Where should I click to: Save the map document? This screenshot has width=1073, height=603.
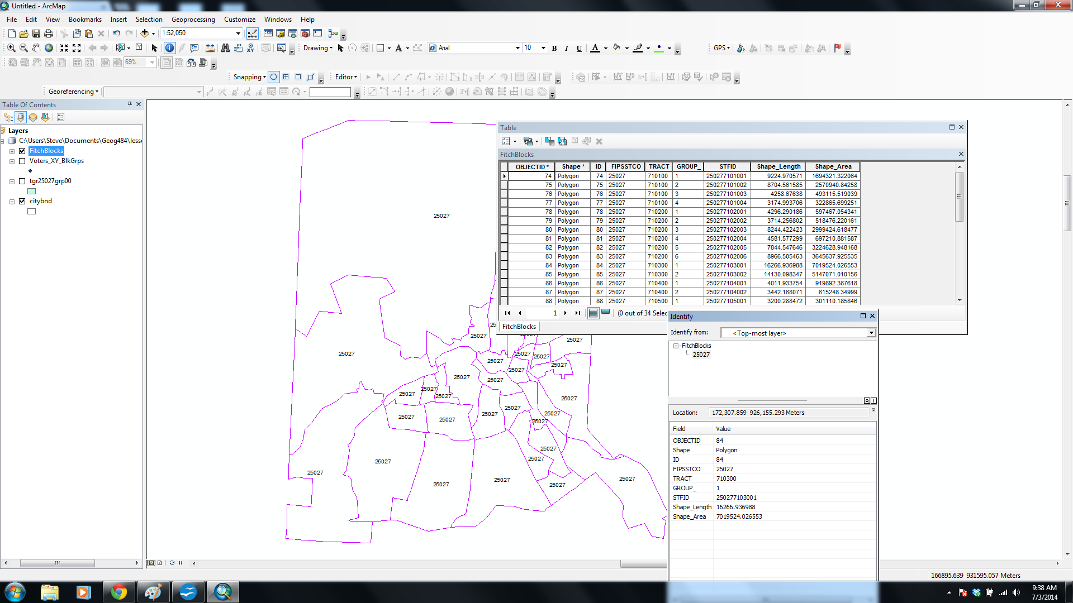pyautogui.click(x=36, y=33)
